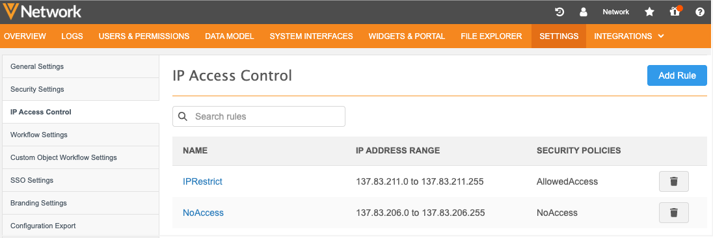Click the favorites star icon
This screenshot has width=713, height=238.
[x=650, y=12]
